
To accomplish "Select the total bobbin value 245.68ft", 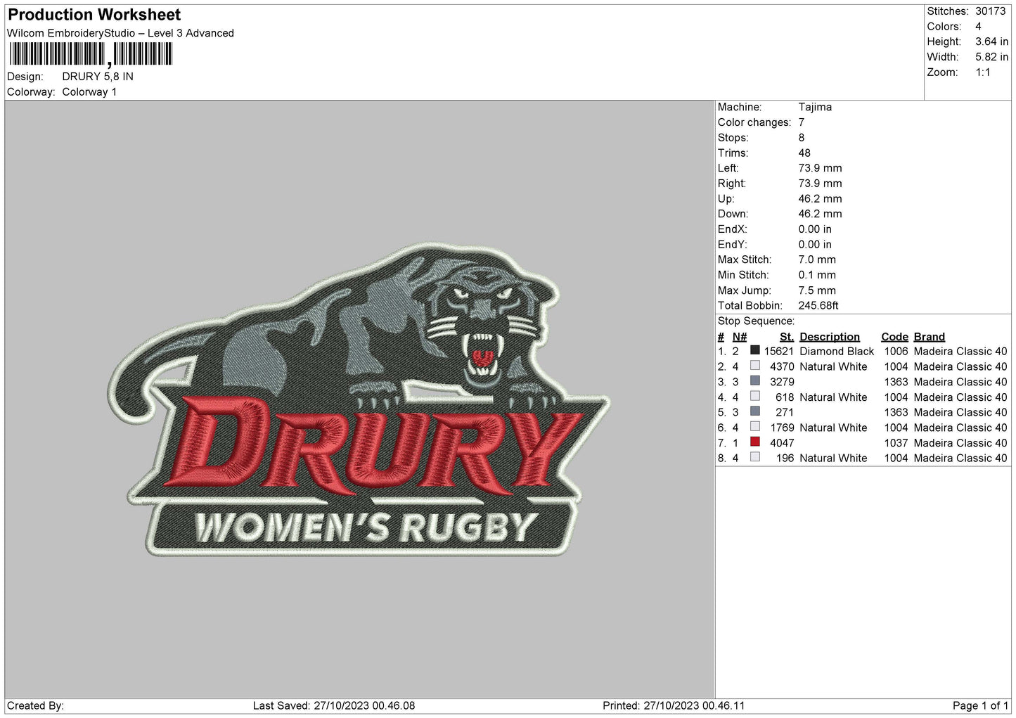I will coord(818,306).
